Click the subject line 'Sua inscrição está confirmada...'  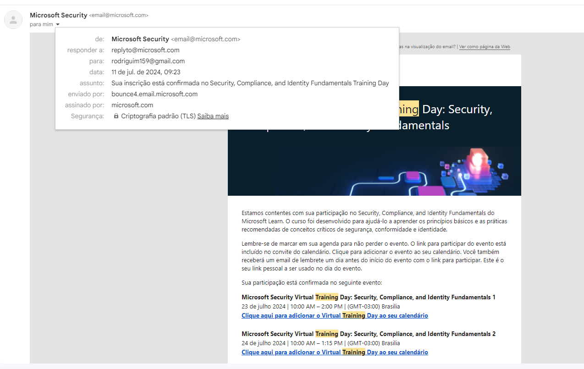250,83
